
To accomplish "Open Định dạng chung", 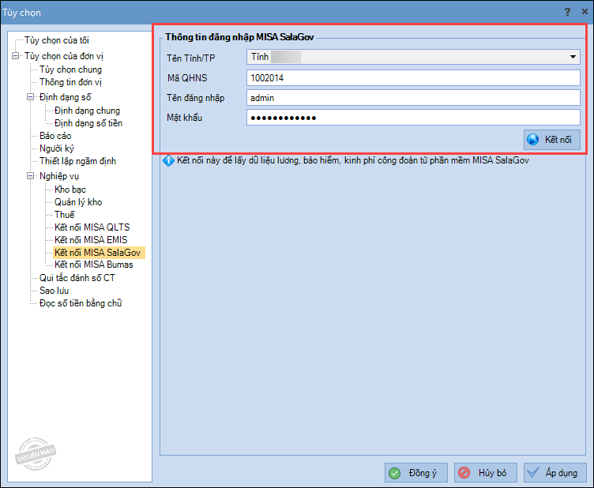I will 87,111.
